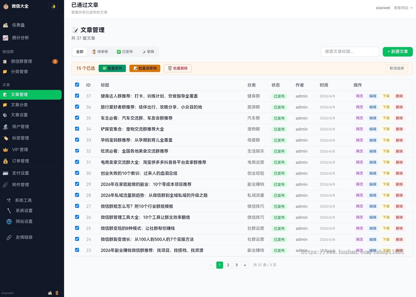Viewport: 416px width, 297px height.
Task: Uncheck the checkbox for article ID 25
Action: [77, 228]
